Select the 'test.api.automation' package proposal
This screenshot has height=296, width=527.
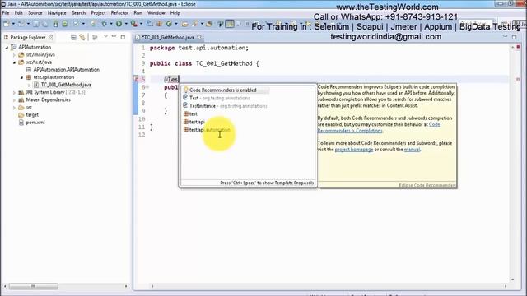tap(248, 130)
